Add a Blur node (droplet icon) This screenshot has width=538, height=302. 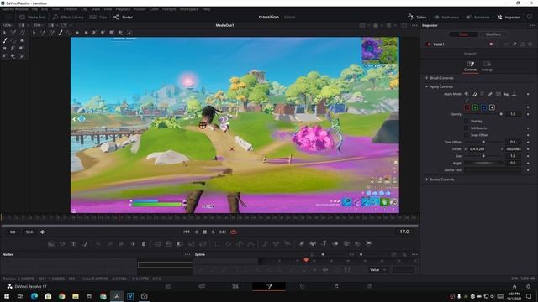[x=144, y=244]
